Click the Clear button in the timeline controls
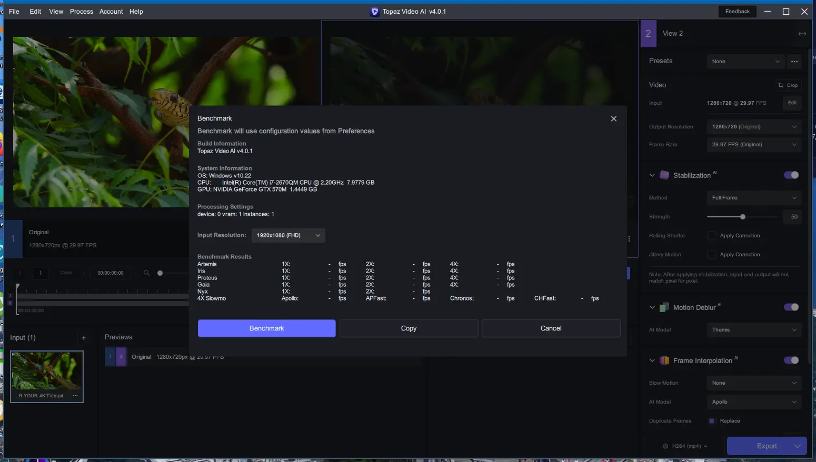 click(66, 273)
